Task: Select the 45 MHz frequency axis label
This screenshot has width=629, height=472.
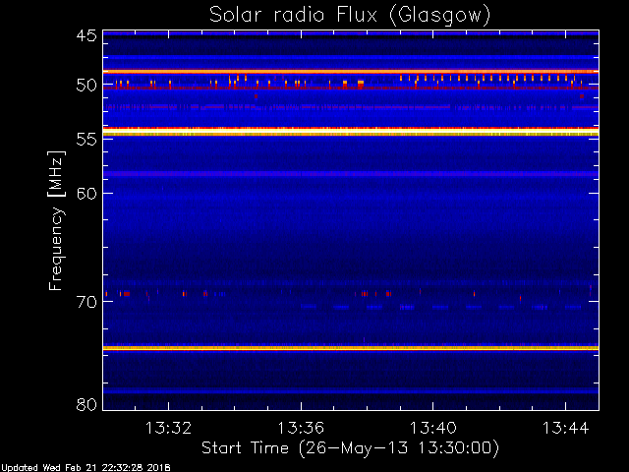Action: pyautogui.click(x=86, y=36)
